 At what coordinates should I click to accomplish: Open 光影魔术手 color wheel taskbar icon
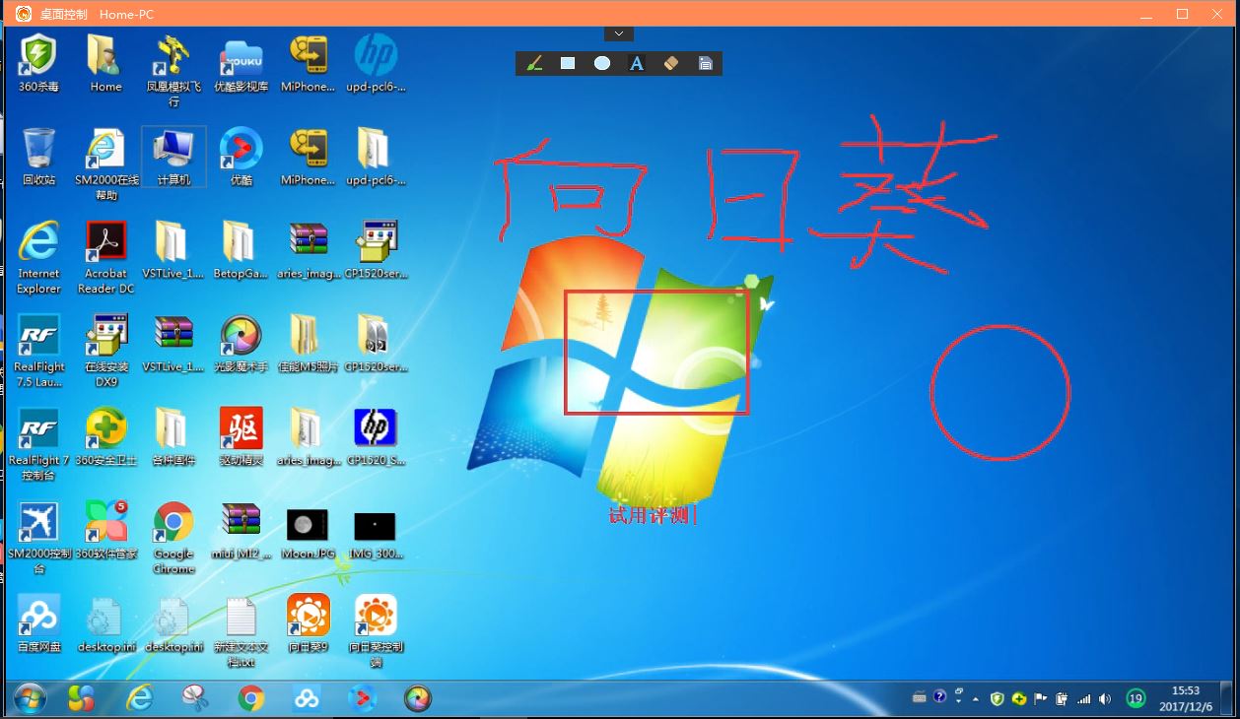tap(418, 698)
